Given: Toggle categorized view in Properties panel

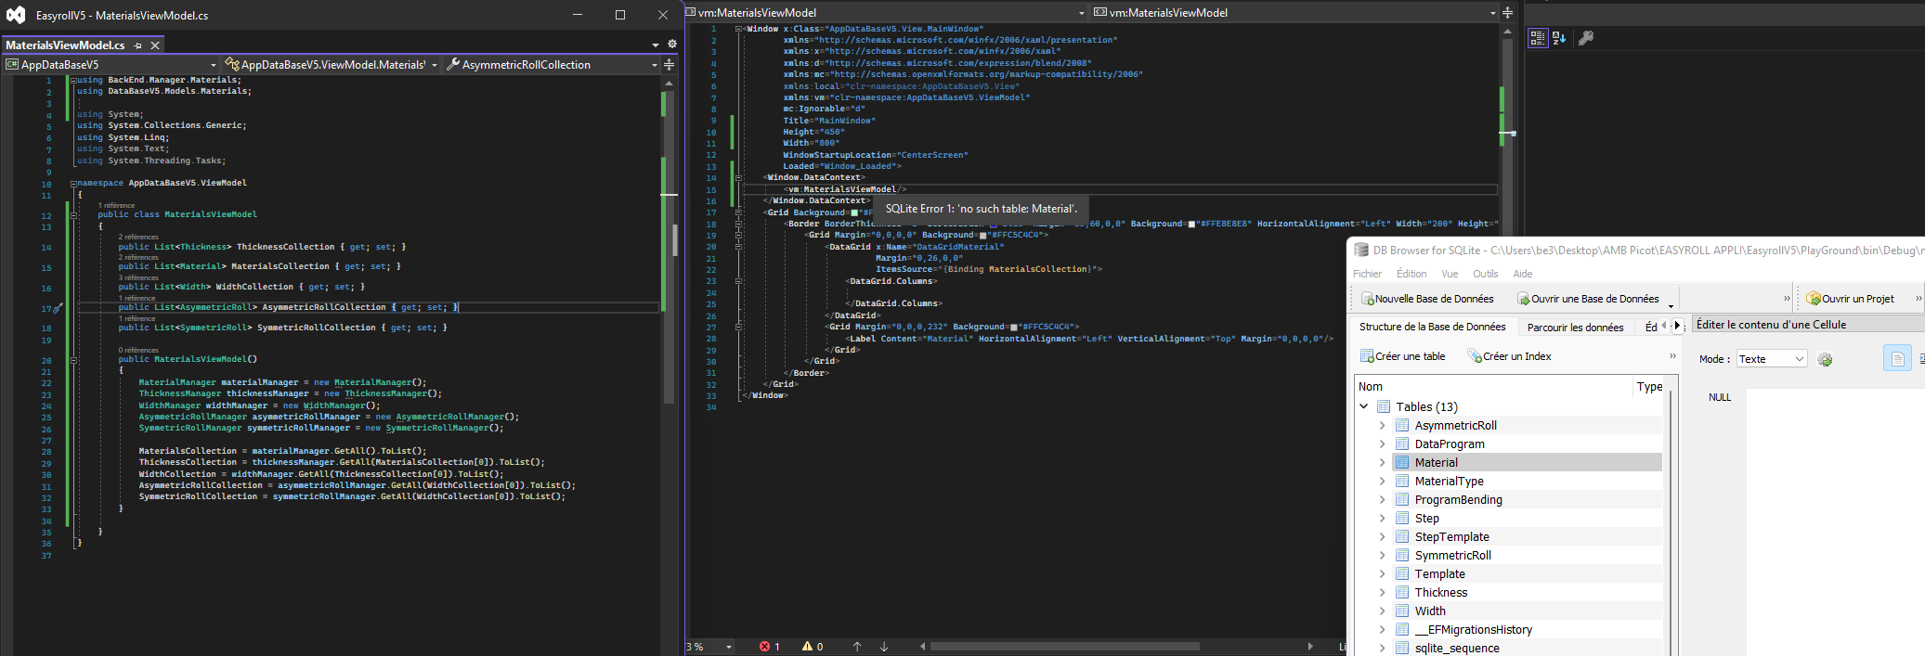Looking at the screenshot, I should [1538, 38].
